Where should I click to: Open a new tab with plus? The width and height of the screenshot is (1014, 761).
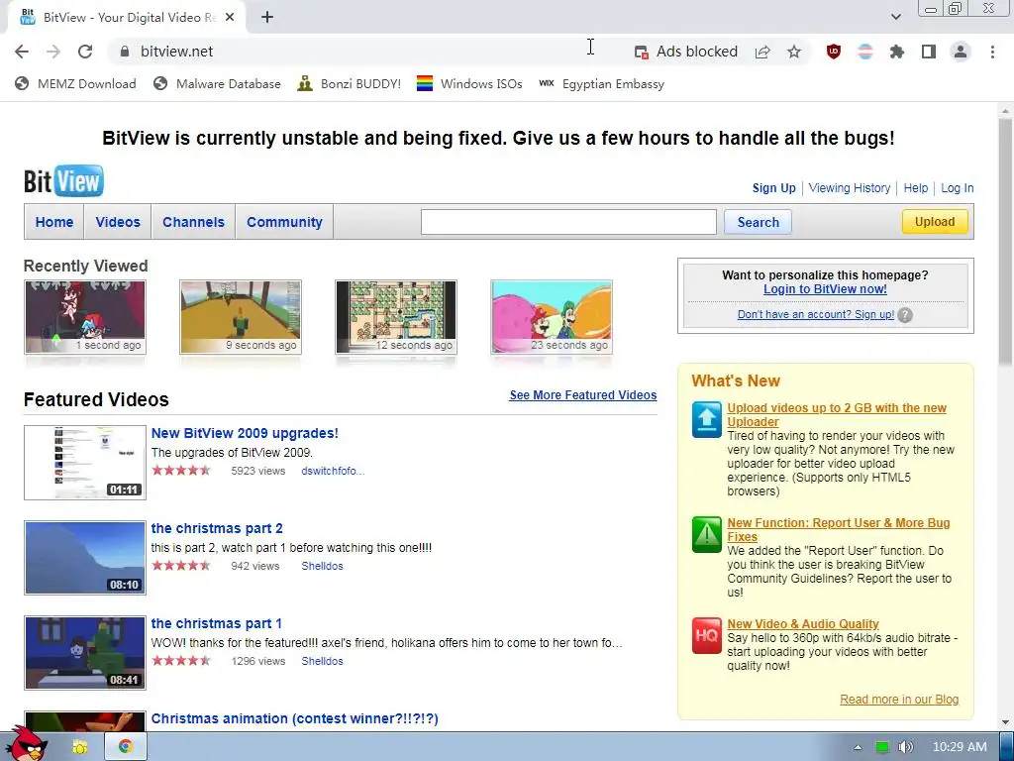click(x=267, y=18)
